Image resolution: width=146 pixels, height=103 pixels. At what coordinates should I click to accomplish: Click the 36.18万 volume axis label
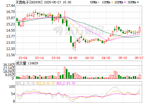click(9, 65)
